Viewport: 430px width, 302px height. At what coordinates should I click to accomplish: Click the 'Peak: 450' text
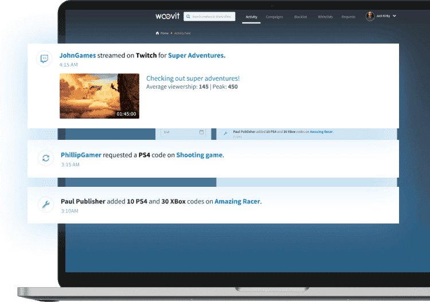point(225,87)
